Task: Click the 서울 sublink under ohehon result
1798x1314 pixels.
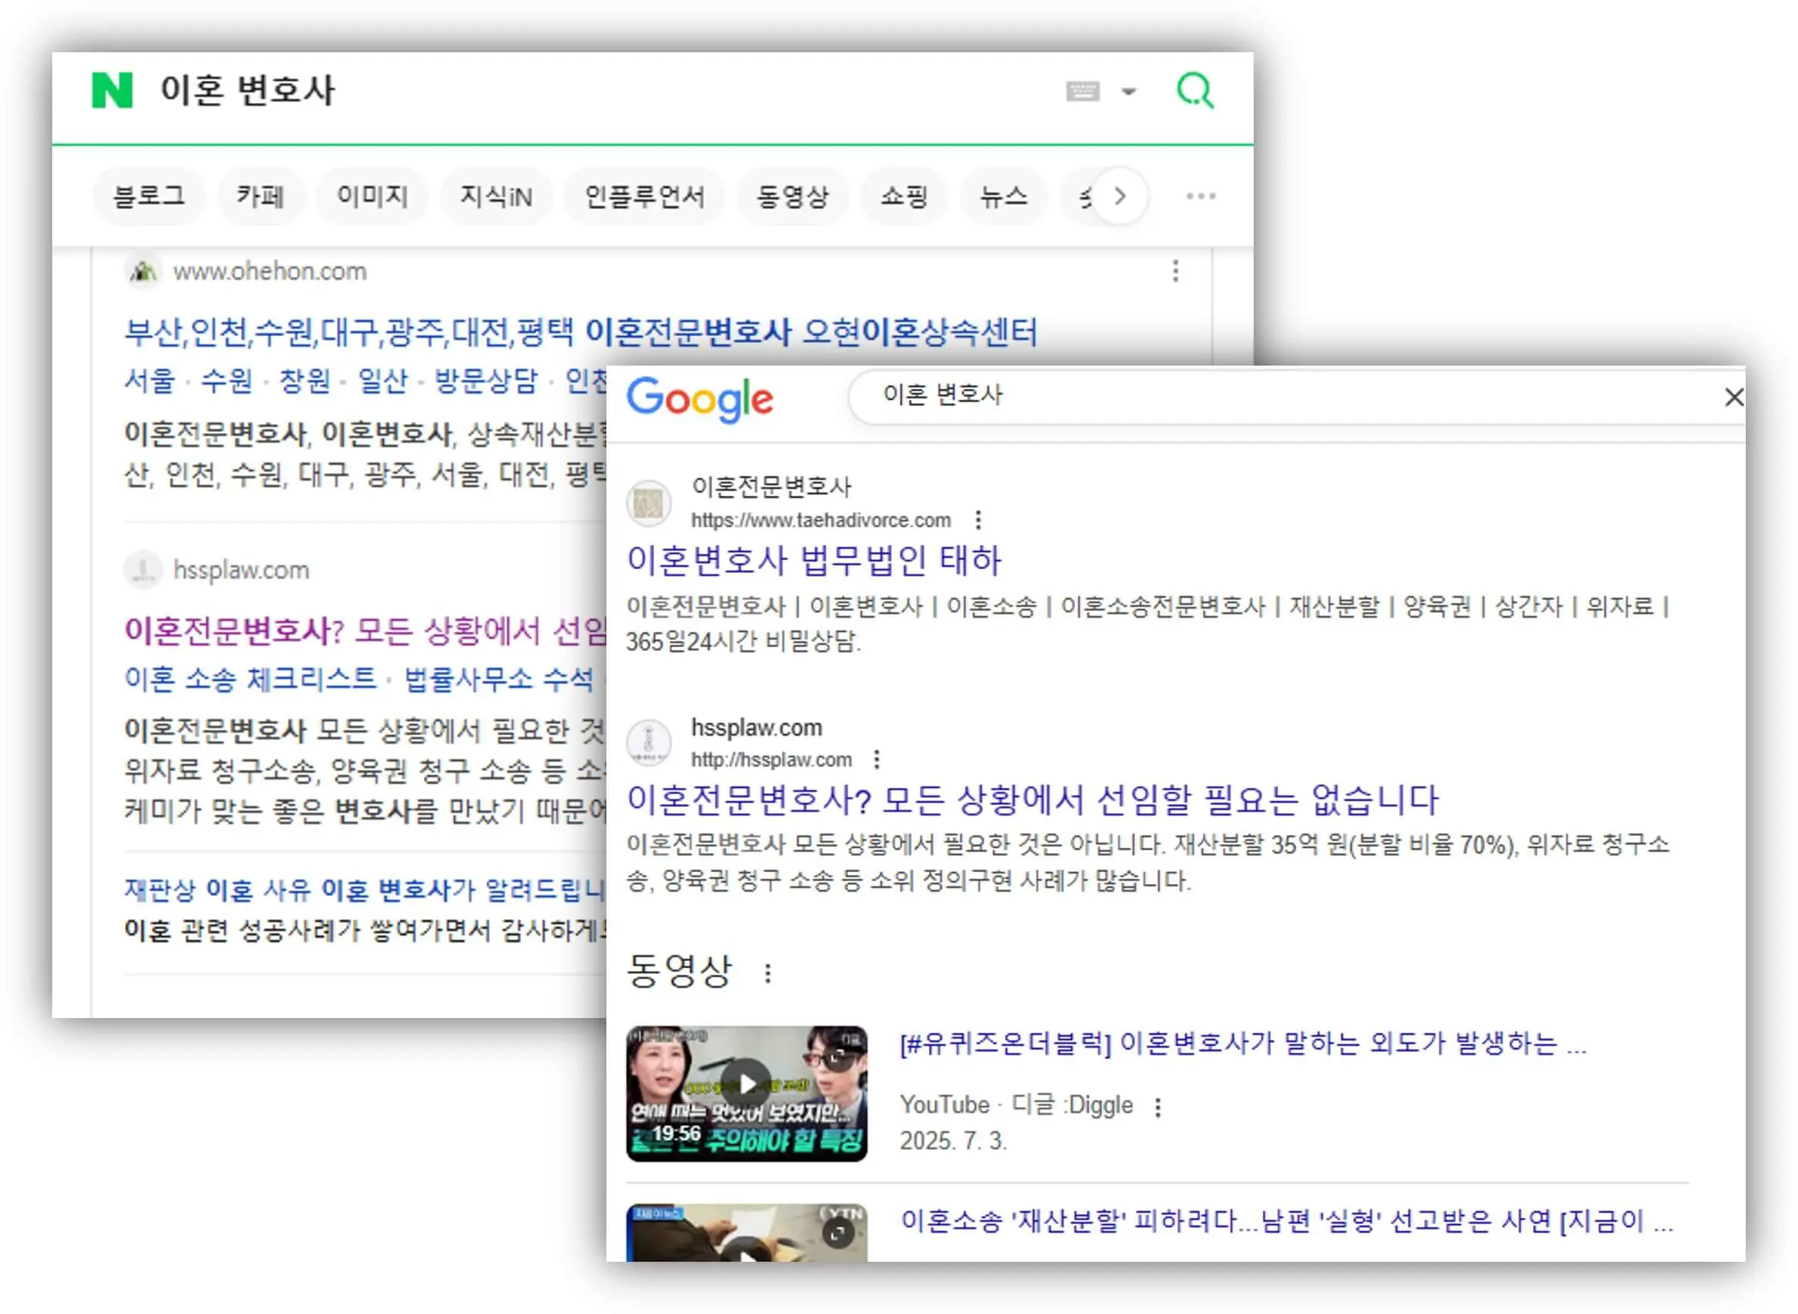Action: [x=149, y=381]
